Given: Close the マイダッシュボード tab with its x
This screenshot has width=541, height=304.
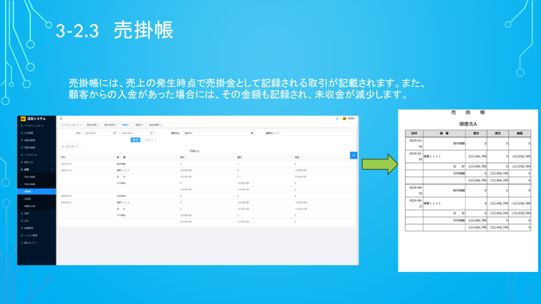Looking at the screenshot, I should [x=81, y=125].
